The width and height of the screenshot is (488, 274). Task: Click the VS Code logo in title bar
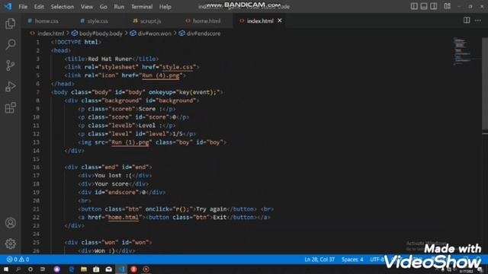pyautogui.click(x=8, y=6)
